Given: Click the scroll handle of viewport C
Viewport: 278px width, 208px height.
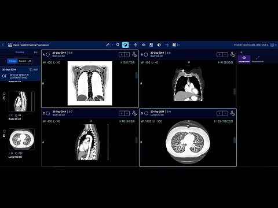Looking at the screenshot, I should (x=137, y=140).
